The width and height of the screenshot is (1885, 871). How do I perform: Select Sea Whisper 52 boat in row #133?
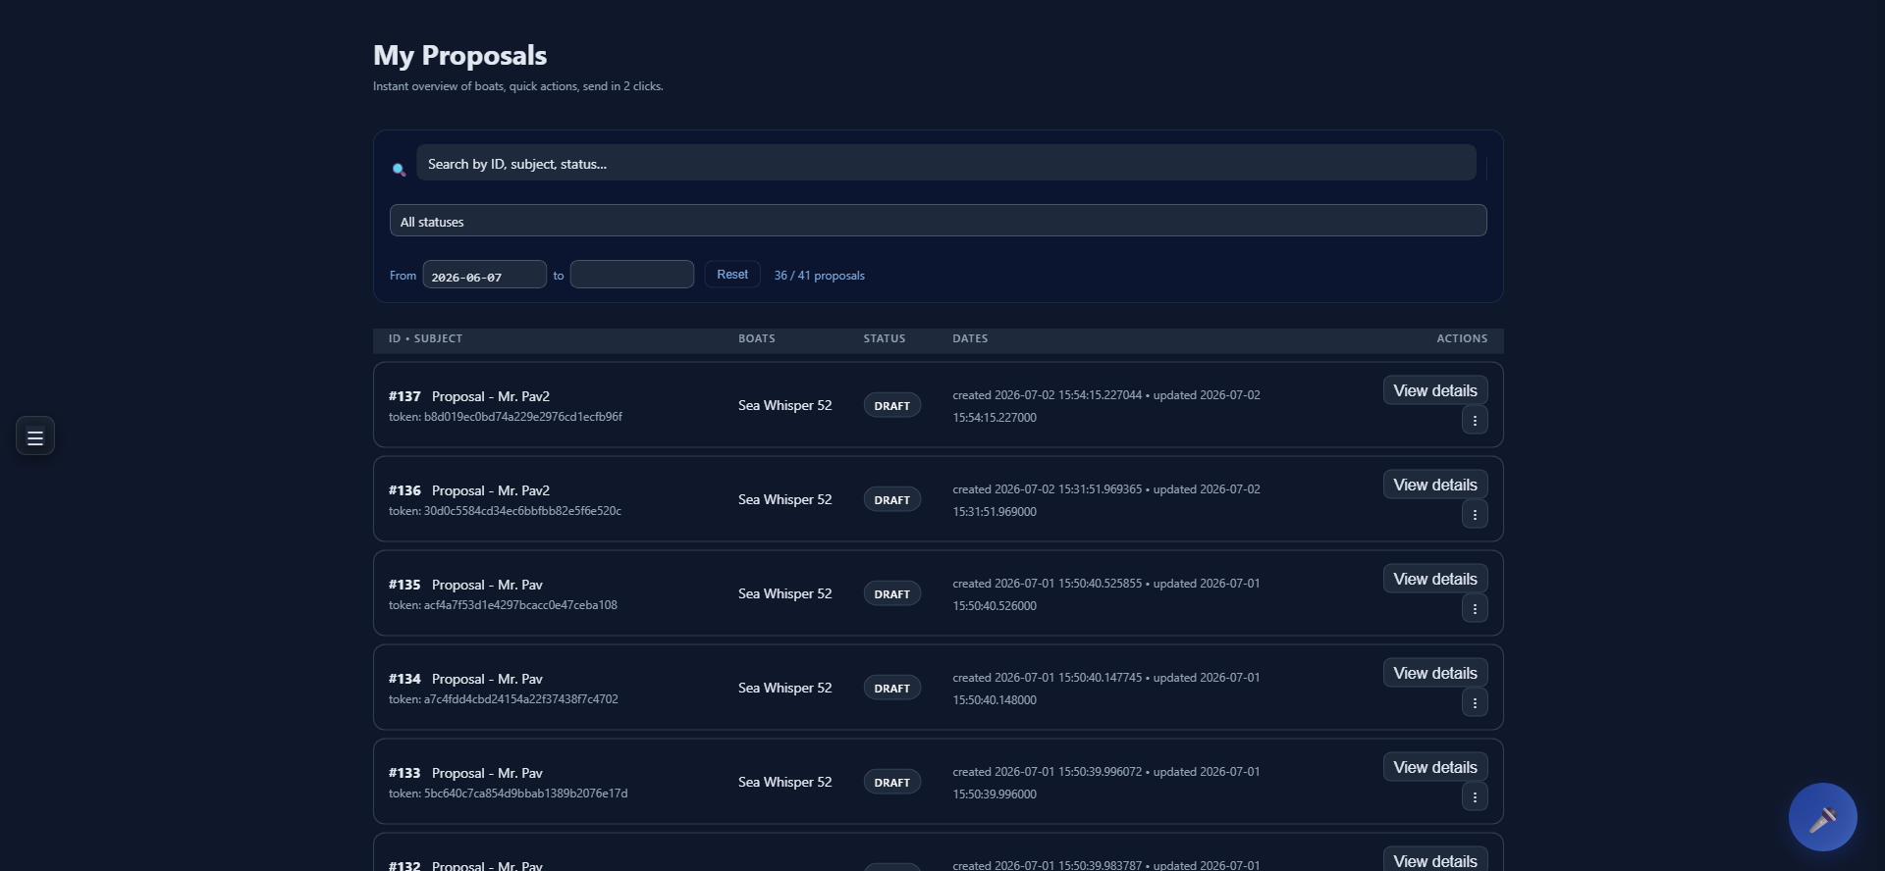[784, 782]
